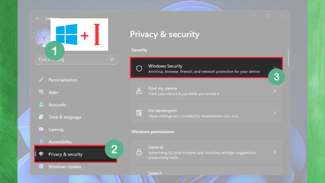
Task: Select Personalization in the sidebar
Action: 76,80
